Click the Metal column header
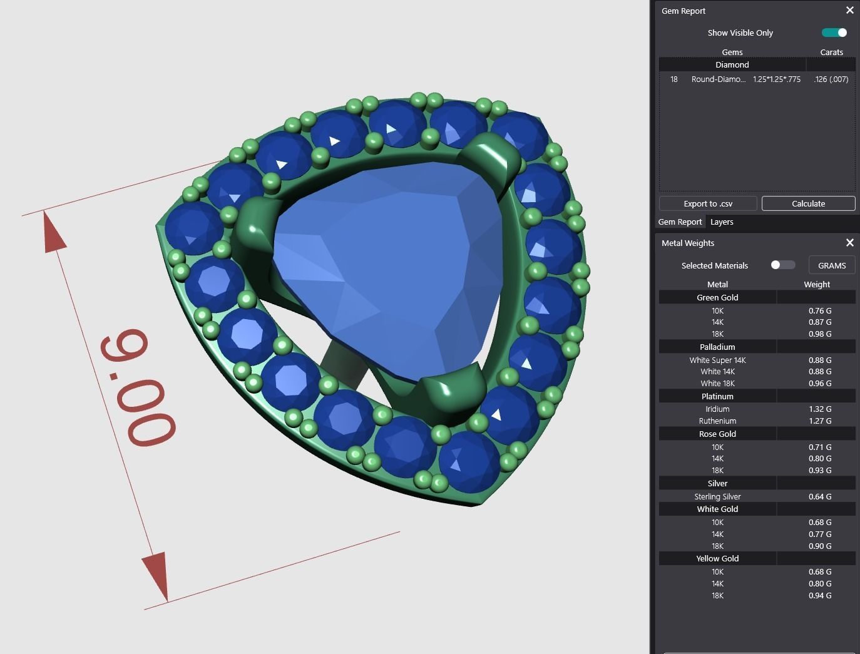 (717, 284)
